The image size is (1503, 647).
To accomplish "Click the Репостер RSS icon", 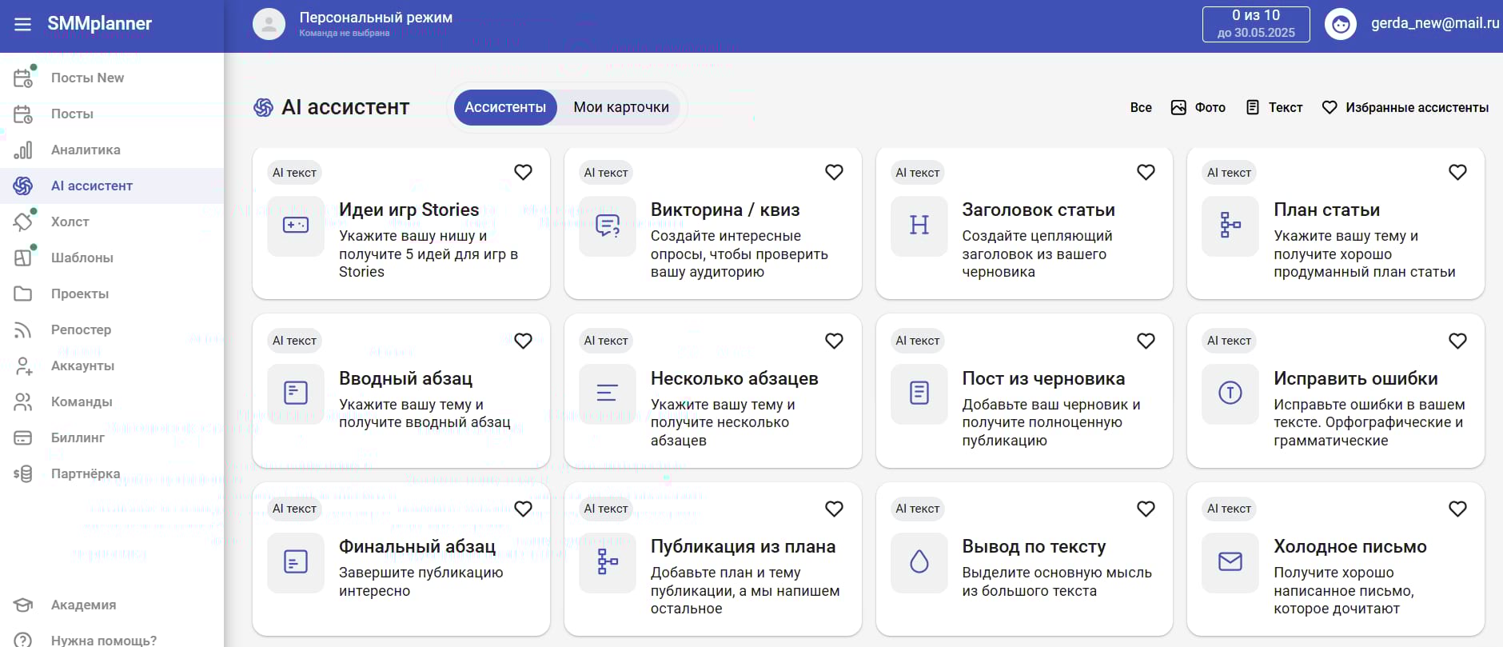I will [23, 329].
